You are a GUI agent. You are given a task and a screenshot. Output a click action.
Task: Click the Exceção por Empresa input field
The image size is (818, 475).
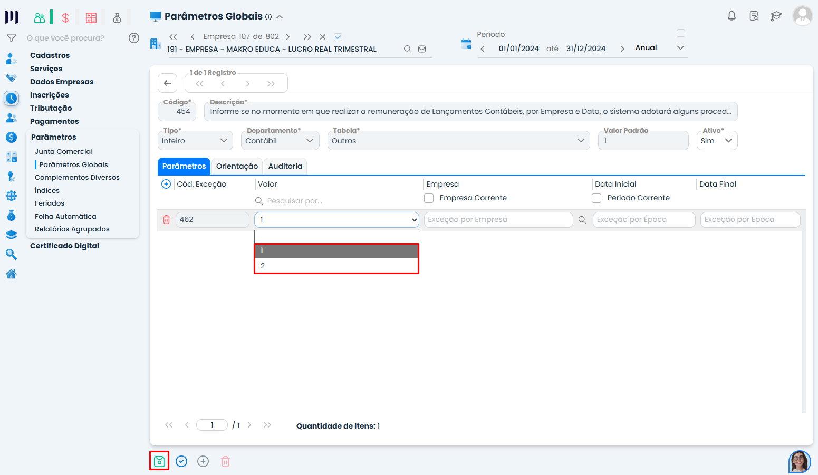tap(498, 220)
